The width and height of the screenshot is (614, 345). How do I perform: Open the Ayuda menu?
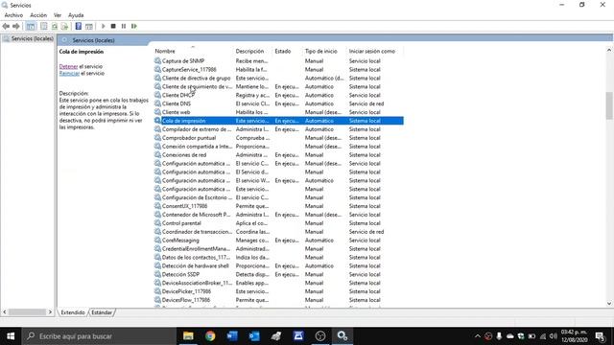(76, 15)
